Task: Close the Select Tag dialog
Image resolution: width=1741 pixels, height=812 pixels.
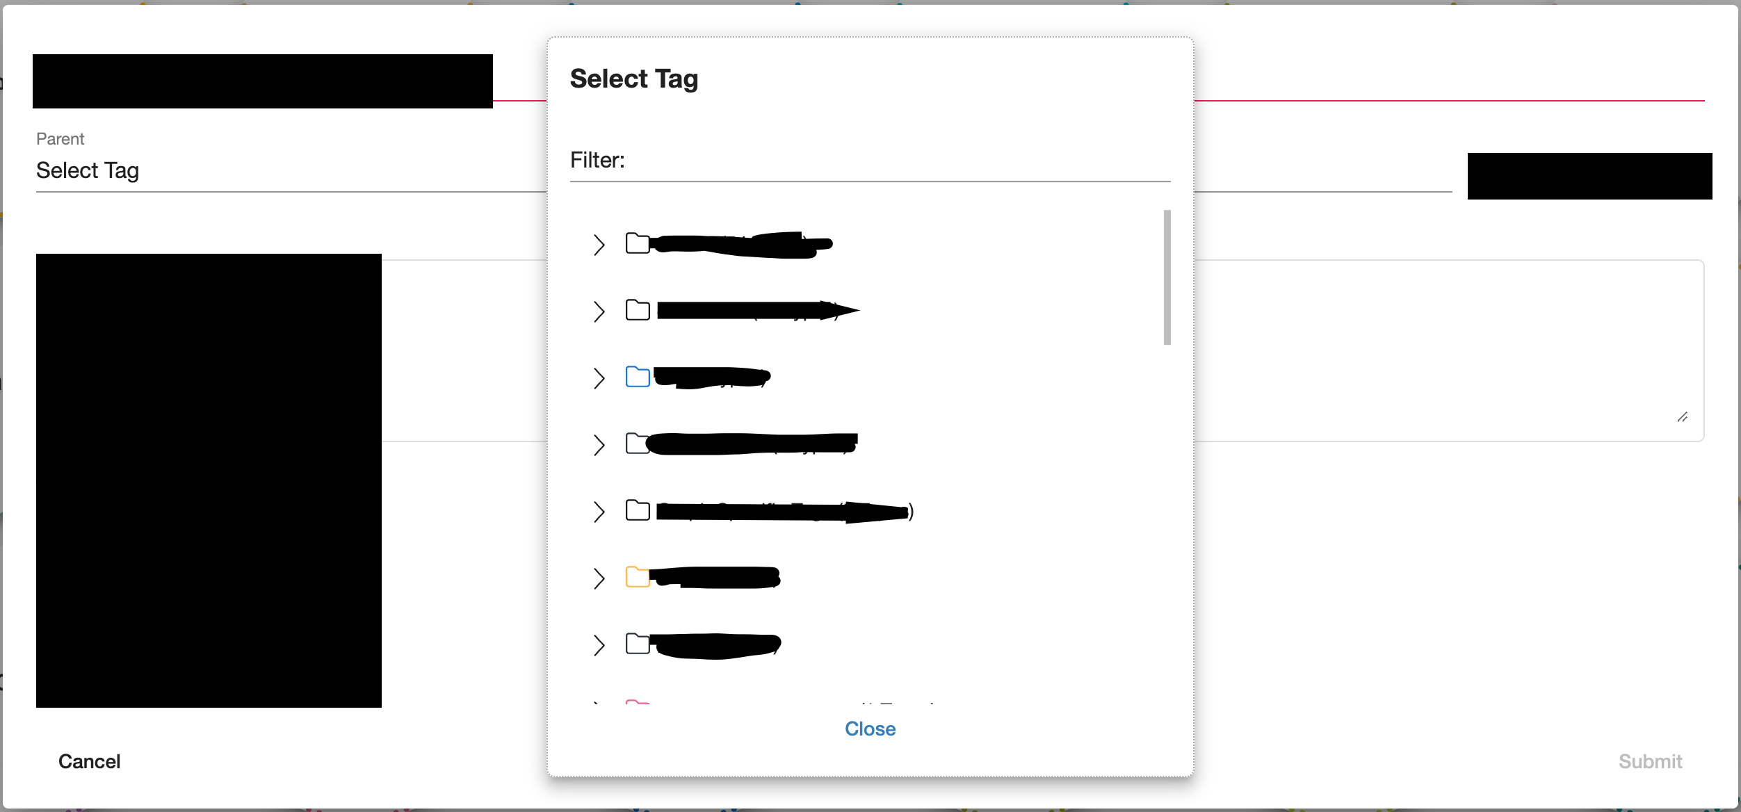Action: click(x=870, y=729)
